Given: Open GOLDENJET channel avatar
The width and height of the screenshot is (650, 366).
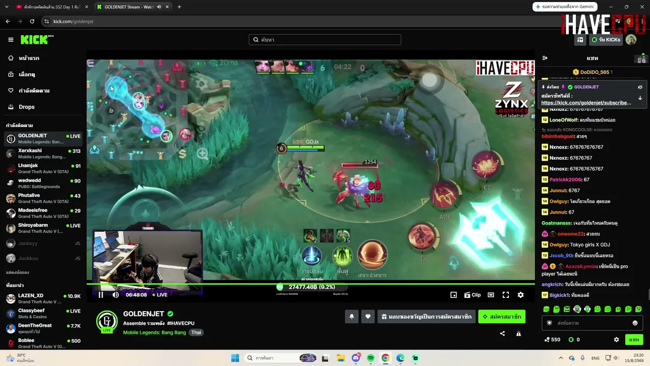Looking at the screenshot, I should 107,321.
